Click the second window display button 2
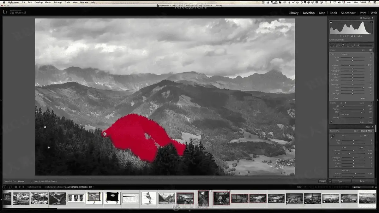Image resolution: width=379 pixels, height=213 pixels. coord(9,187)
